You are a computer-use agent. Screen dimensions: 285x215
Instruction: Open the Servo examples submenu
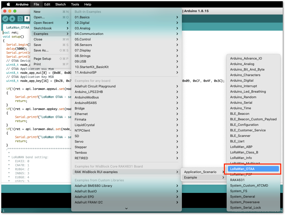126,141
